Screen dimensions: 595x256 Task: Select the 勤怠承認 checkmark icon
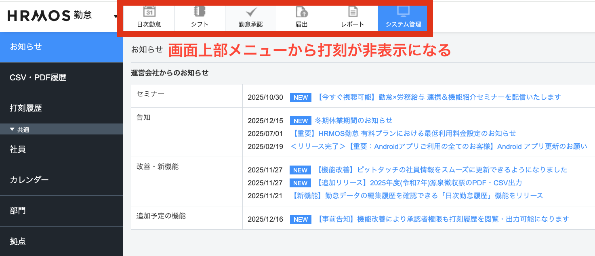(x=251, y=12)
